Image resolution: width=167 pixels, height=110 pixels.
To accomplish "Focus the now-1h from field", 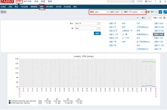I will [86, 23].
